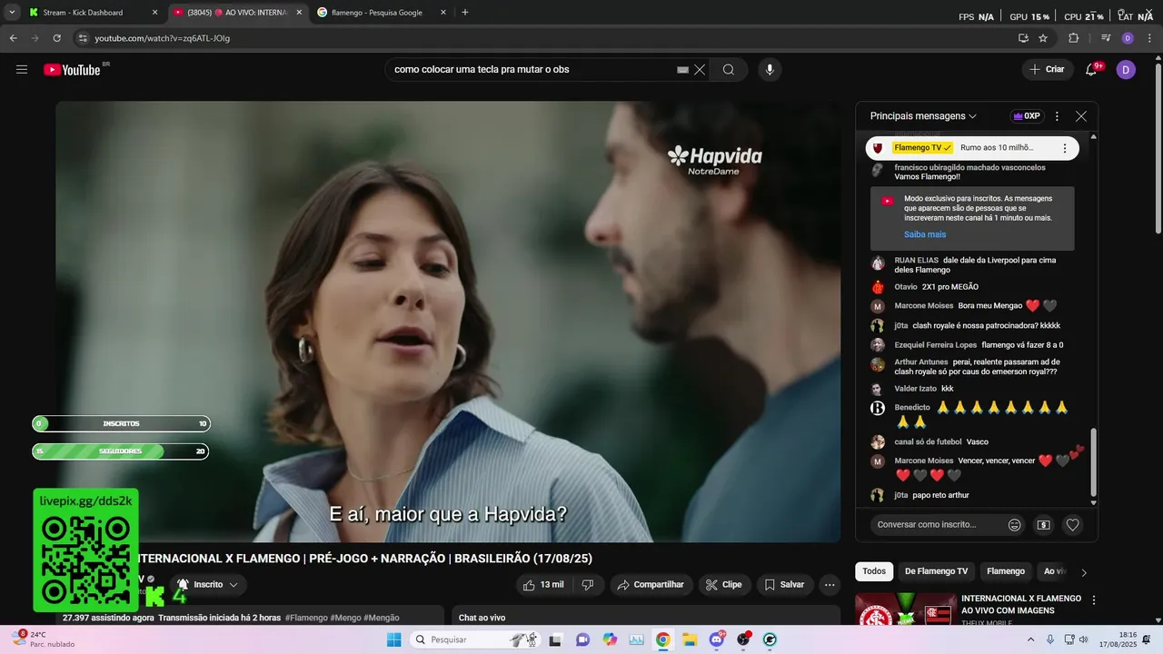Image resolution: width=1163 pixels, height=654 pixels.
Task: Start voice search with the microphone
Action: [x=770, y=70]
